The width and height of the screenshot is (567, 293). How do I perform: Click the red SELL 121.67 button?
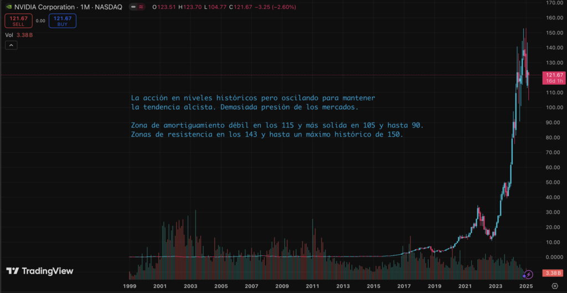[18, 20]
